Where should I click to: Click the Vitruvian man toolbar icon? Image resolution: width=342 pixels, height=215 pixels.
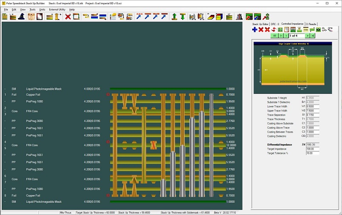(31, 17)
